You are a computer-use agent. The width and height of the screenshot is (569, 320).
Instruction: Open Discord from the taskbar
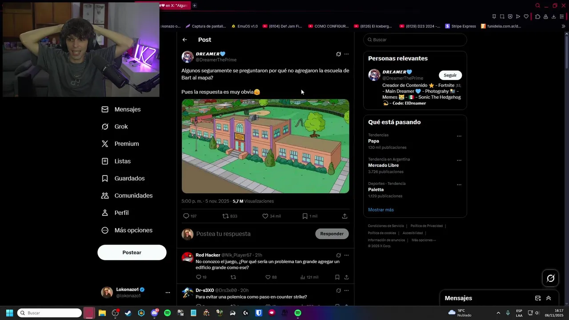[154, 313]
